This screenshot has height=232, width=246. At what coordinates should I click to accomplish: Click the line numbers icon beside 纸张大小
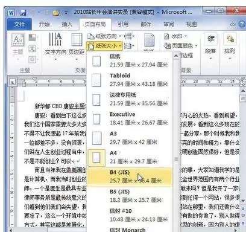(x=129, y=46)
